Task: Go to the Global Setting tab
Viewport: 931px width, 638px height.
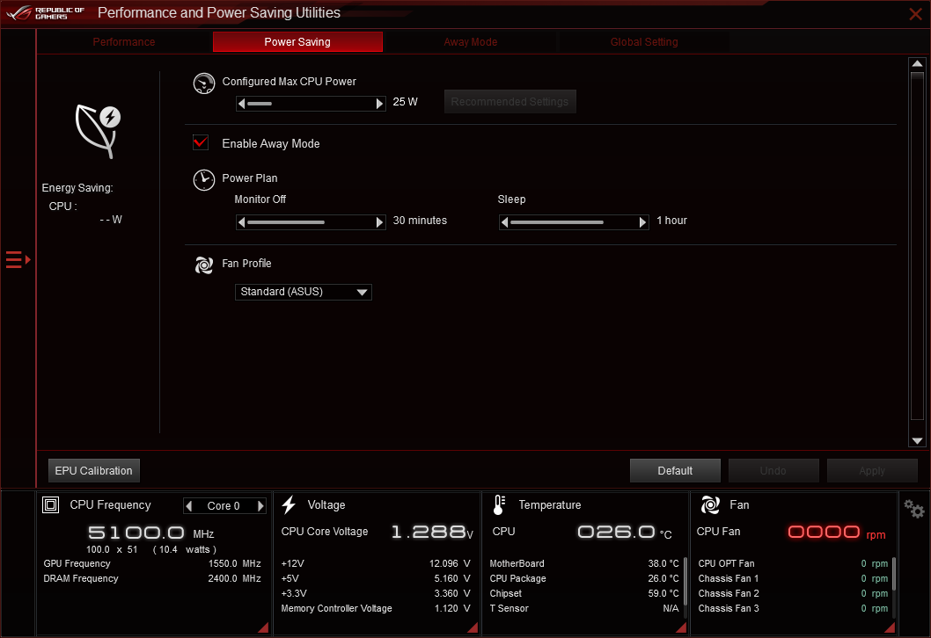Action: point(644,42)
